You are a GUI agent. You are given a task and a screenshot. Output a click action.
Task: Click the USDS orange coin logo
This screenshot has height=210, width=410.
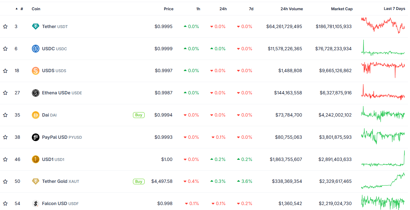[x=35, y=70]
